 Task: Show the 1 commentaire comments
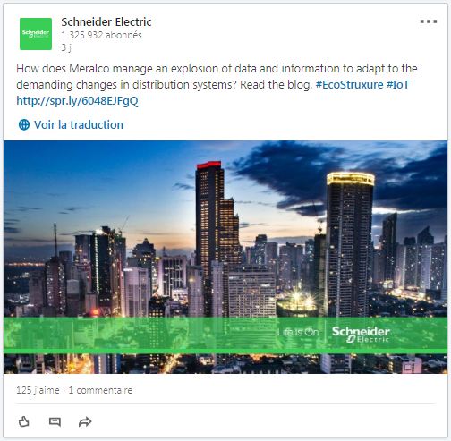[100, 390]
